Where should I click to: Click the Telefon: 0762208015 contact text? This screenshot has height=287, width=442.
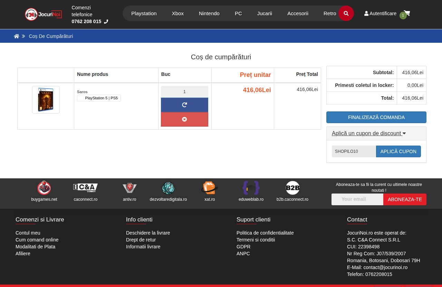(369, 274)
